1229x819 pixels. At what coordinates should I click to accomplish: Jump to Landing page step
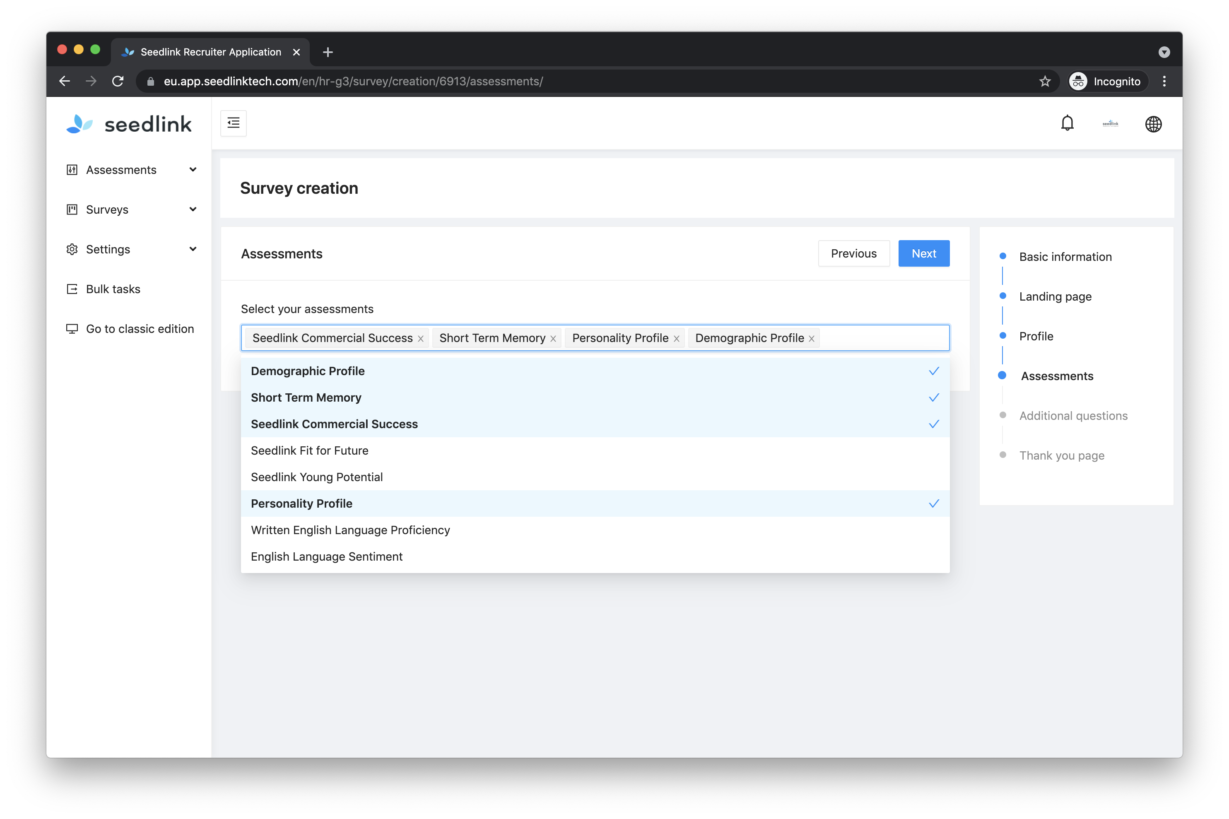click(1055, 296)
